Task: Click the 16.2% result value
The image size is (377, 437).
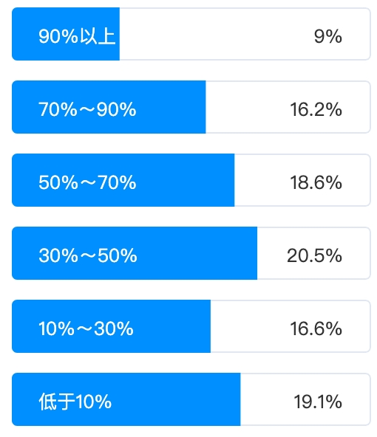Action: [316, 109]
